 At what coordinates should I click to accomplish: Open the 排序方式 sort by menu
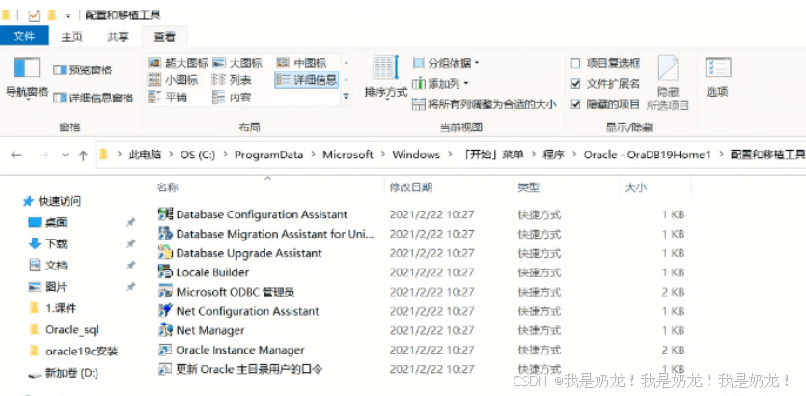click(x=385, y=78)
